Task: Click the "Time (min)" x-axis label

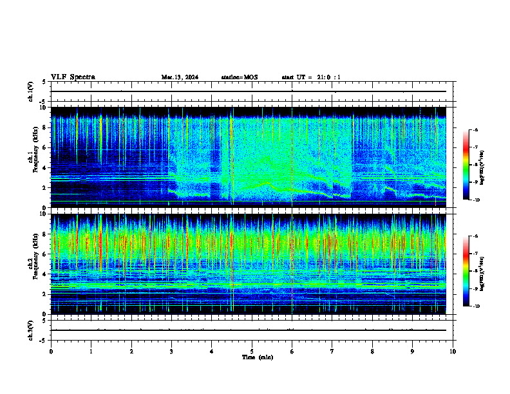Action: 258,357
